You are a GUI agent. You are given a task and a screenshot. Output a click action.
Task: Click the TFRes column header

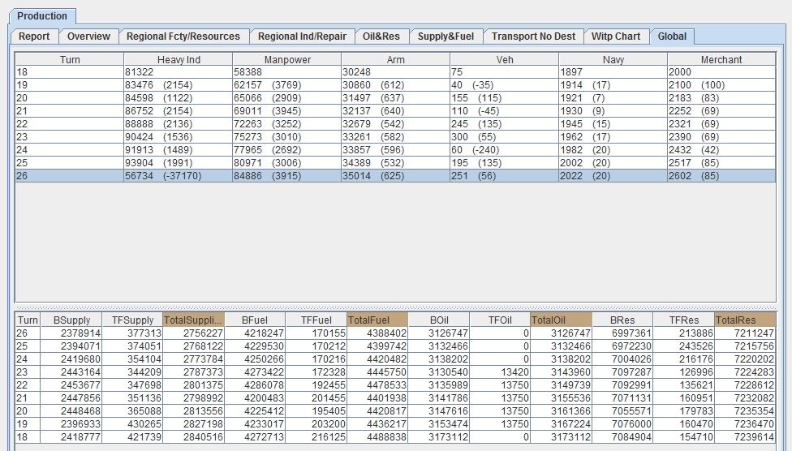[684, 320]
